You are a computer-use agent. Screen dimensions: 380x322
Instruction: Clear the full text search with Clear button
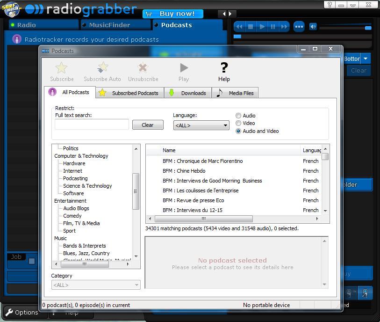[x=148, y=124]
